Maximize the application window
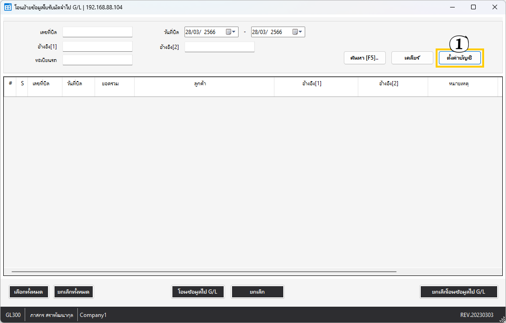 473,7
